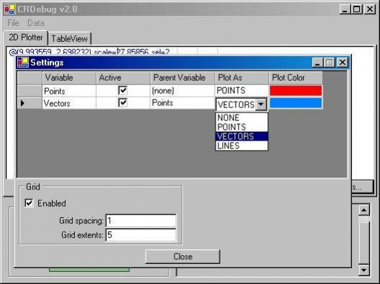The width and height of the screenshot is (380, 284).
Task: Open the File menu
Action: (x=13, y=23)
